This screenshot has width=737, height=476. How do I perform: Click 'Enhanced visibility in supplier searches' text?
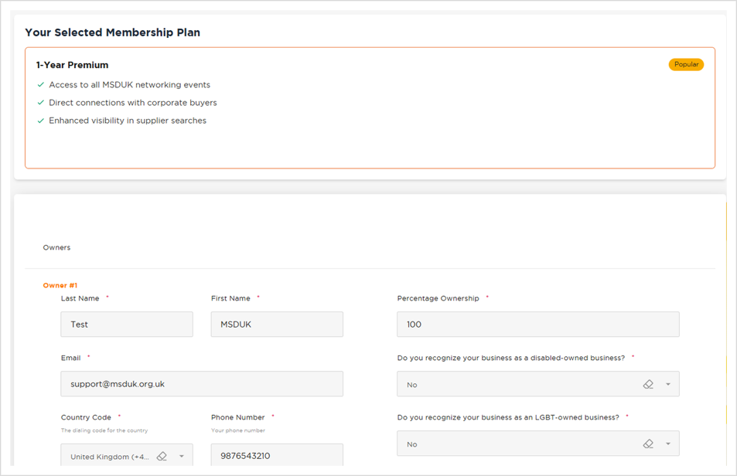128,121
